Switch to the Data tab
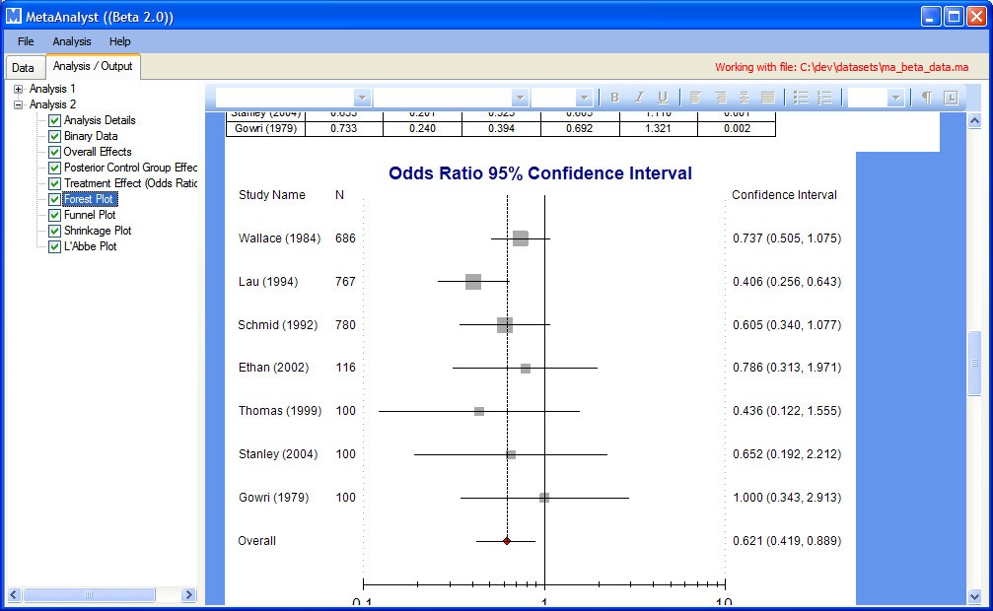993x611 pixels. pyautogui.click(x=23, y=68)
